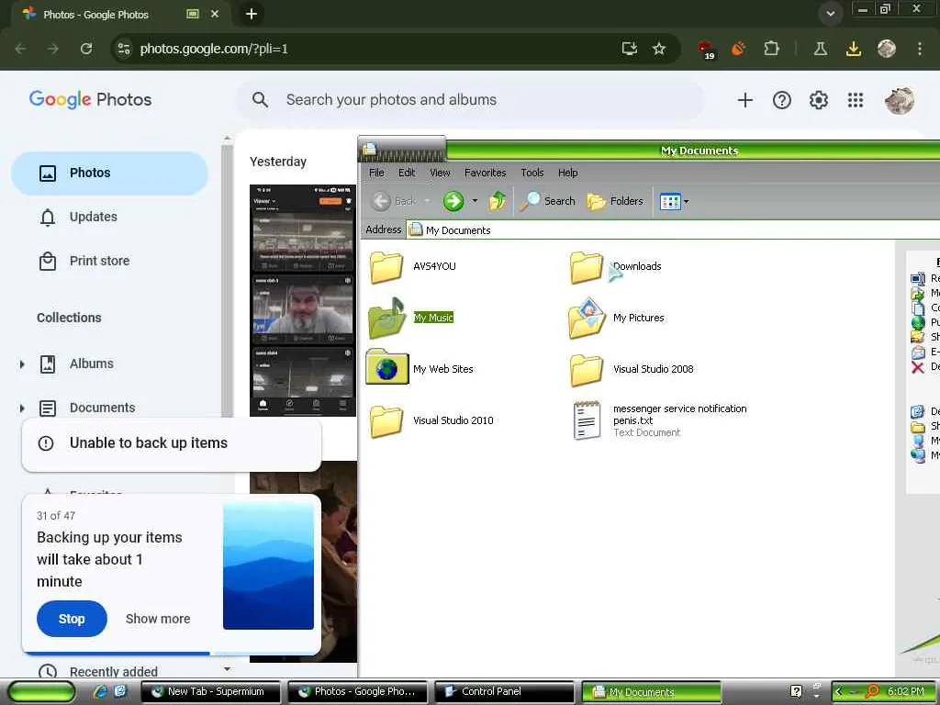Image resolution: width=940 pixels, height=705 pixels.
Task: Click the sidebar scroll-down arrow near Recently added
Action: coord(227,668)
